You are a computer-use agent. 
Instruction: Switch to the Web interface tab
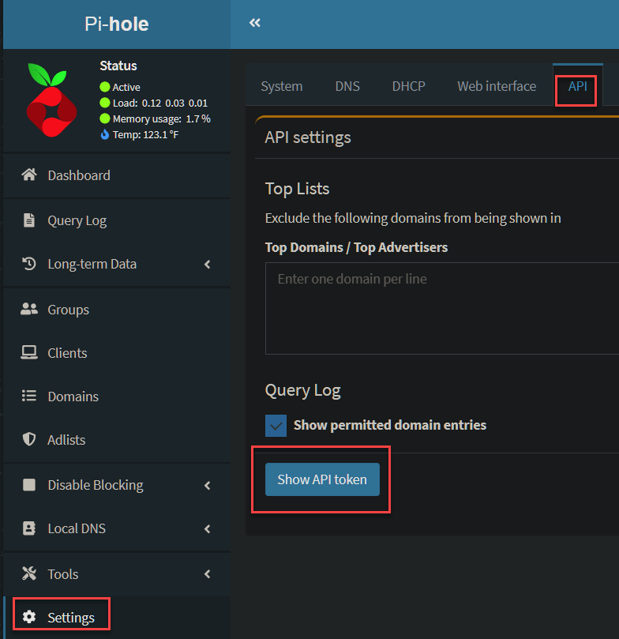coord(497,86)
